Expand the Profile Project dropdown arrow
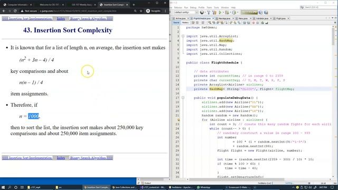The height and width of the screenshot is (190, 338). click(237, 13)
